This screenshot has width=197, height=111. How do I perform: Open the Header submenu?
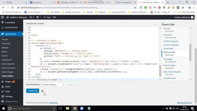5,55
